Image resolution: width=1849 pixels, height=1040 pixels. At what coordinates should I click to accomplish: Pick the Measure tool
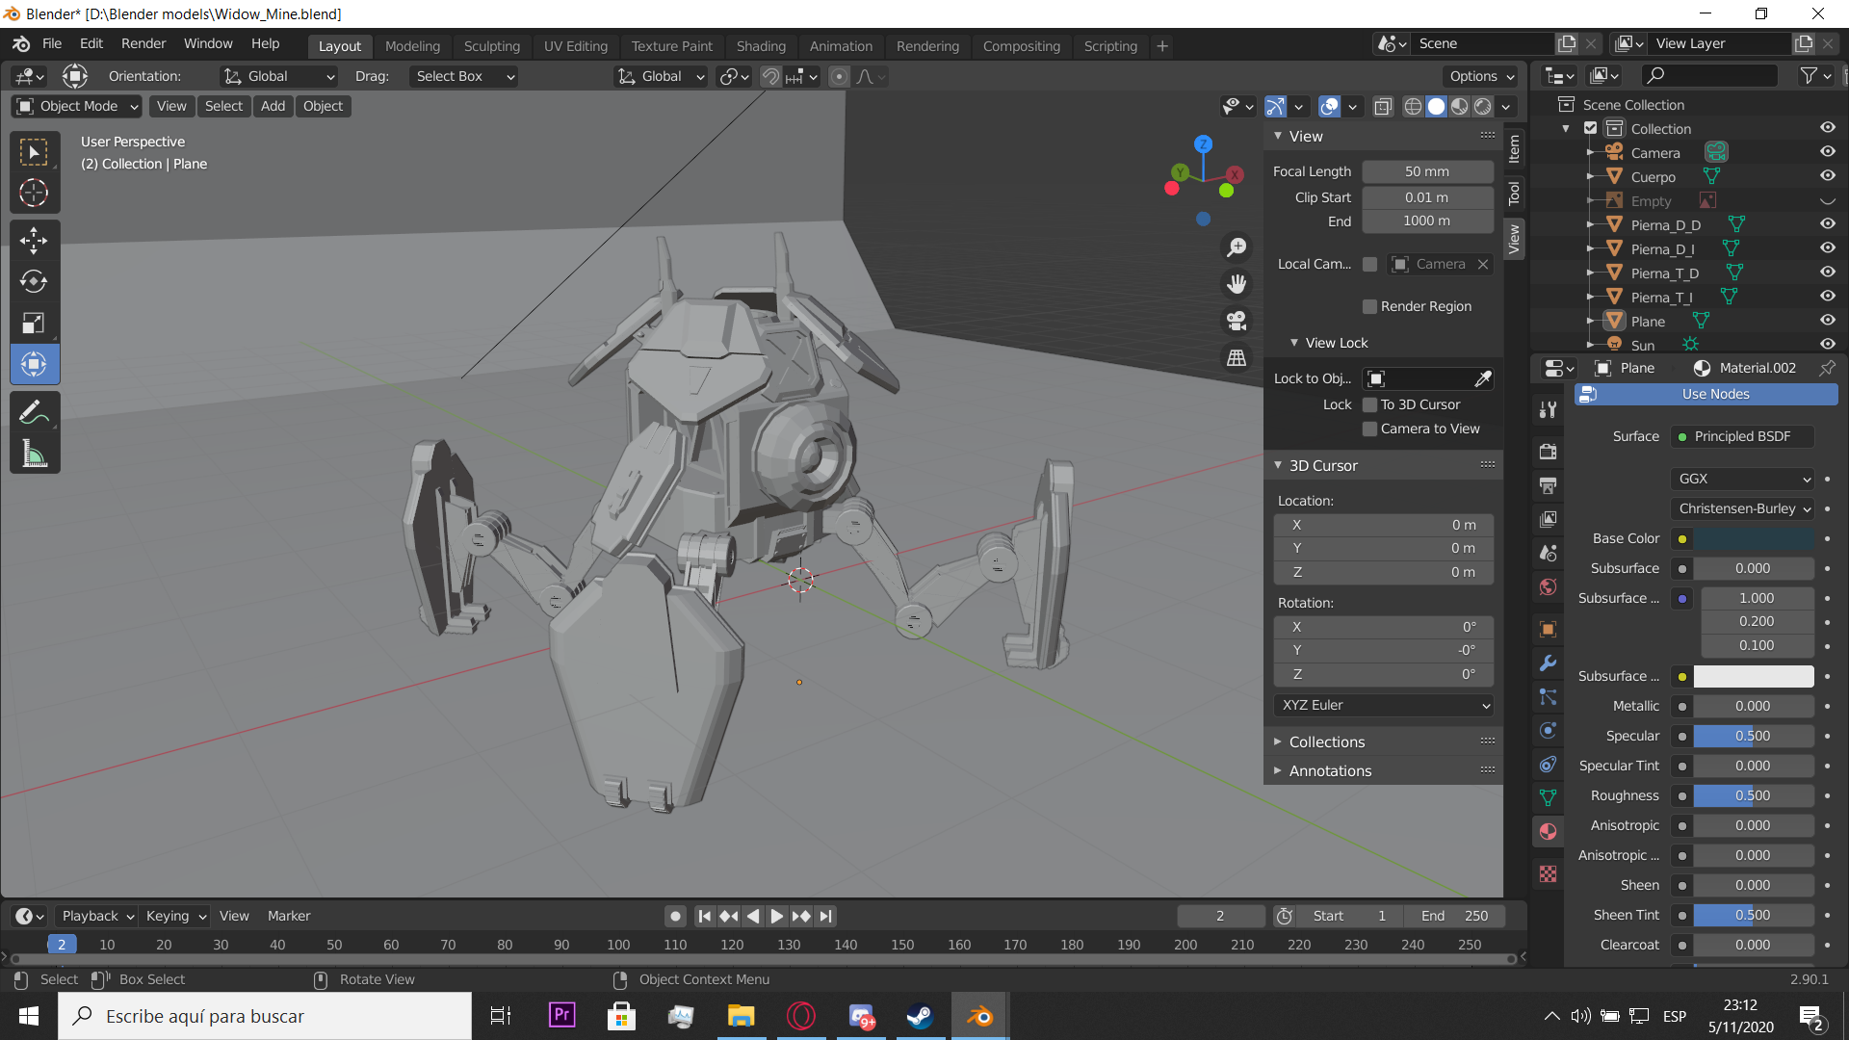click(34, 454)
